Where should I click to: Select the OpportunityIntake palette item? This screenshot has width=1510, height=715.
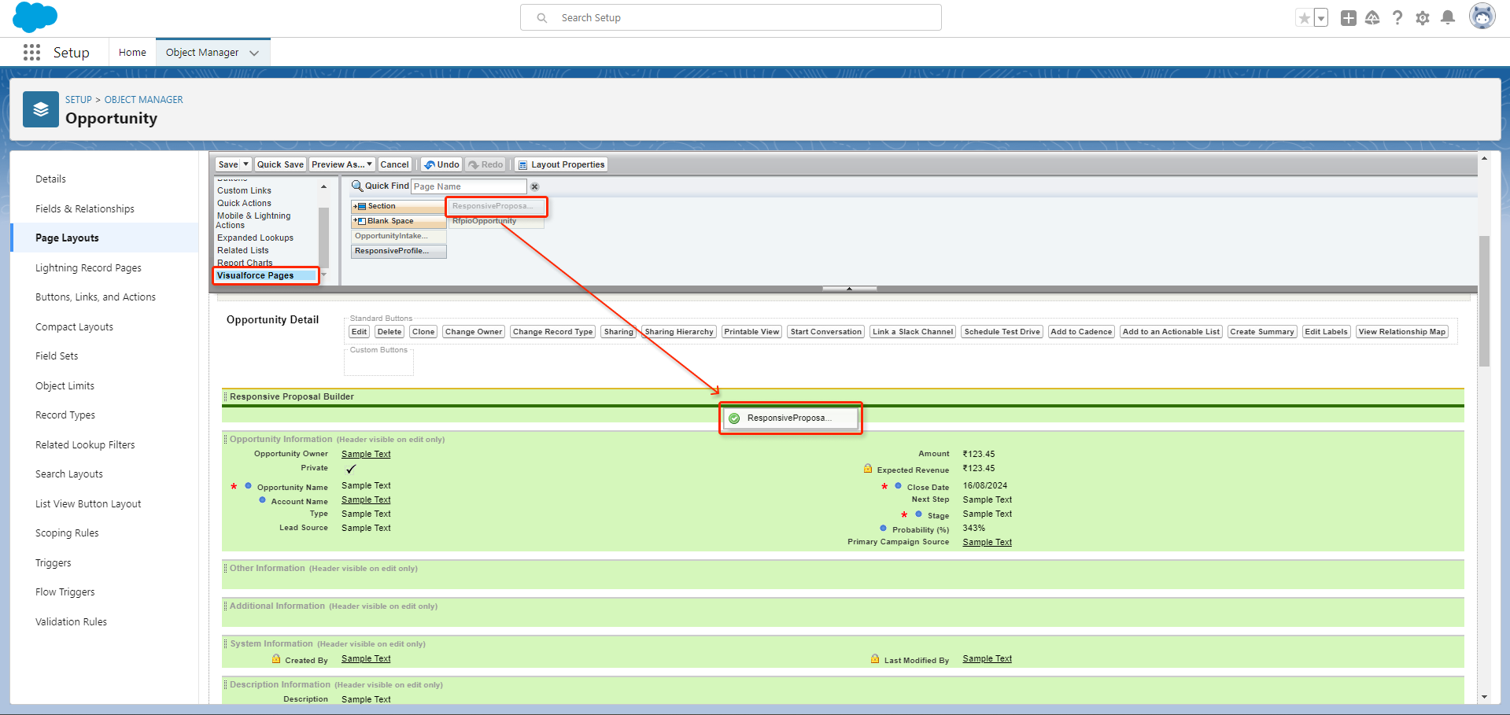(x=398, y=236)
